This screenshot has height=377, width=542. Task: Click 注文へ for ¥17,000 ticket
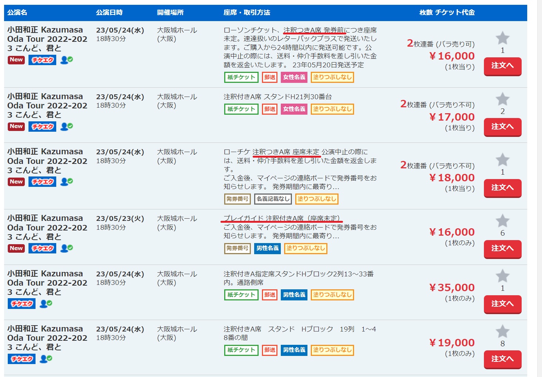tap(502, 127)
